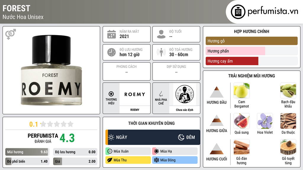
Task: Click the Hương phấn accord bar
Action: point(252,51)
